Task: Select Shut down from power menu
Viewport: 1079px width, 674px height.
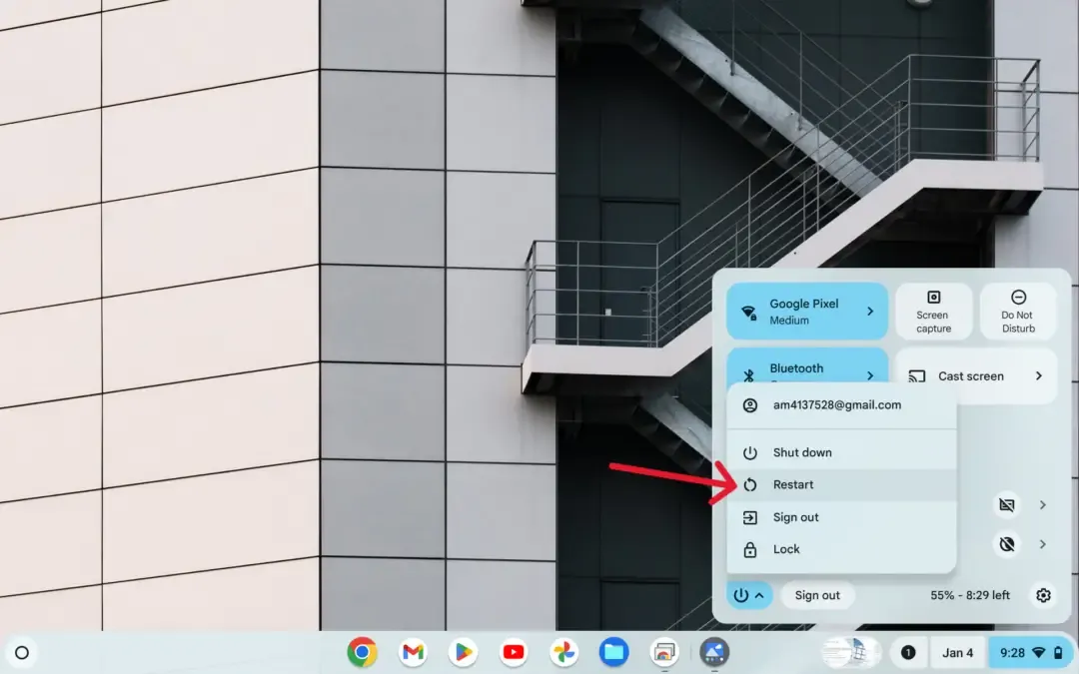Action: pyautogui.click(x=841, y=452)
